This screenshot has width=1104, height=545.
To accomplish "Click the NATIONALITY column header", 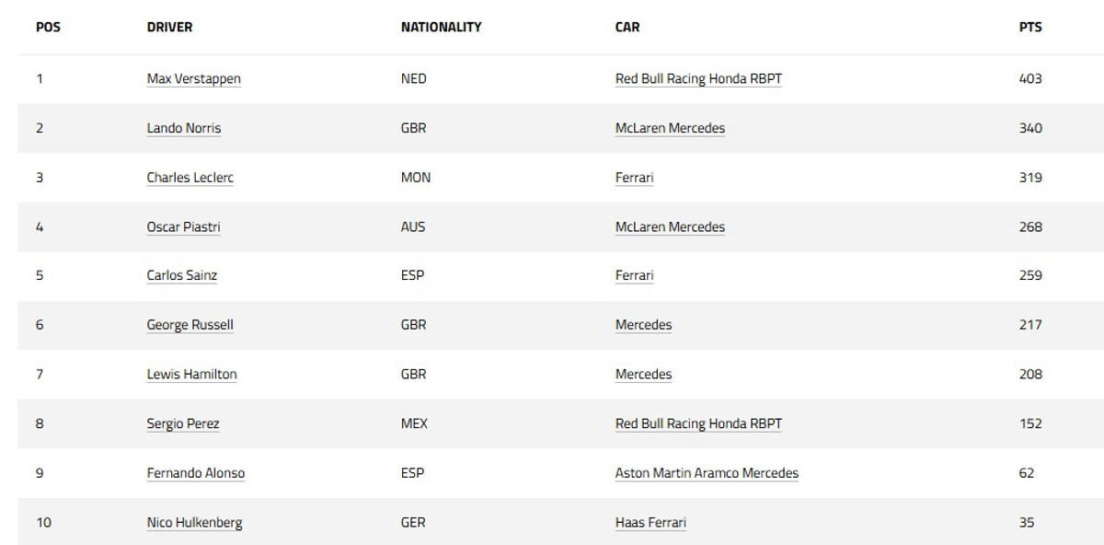I will (441, 27).
